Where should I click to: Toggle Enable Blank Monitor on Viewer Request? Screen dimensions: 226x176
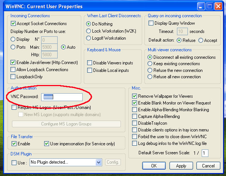tap(134, 103)
